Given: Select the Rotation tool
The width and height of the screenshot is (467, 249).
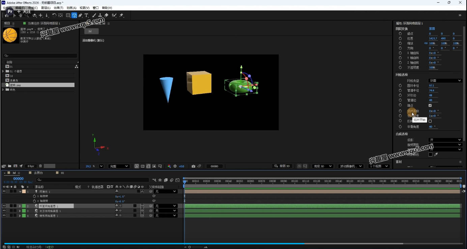Looking at the screenshot, I should coord(54,15).
